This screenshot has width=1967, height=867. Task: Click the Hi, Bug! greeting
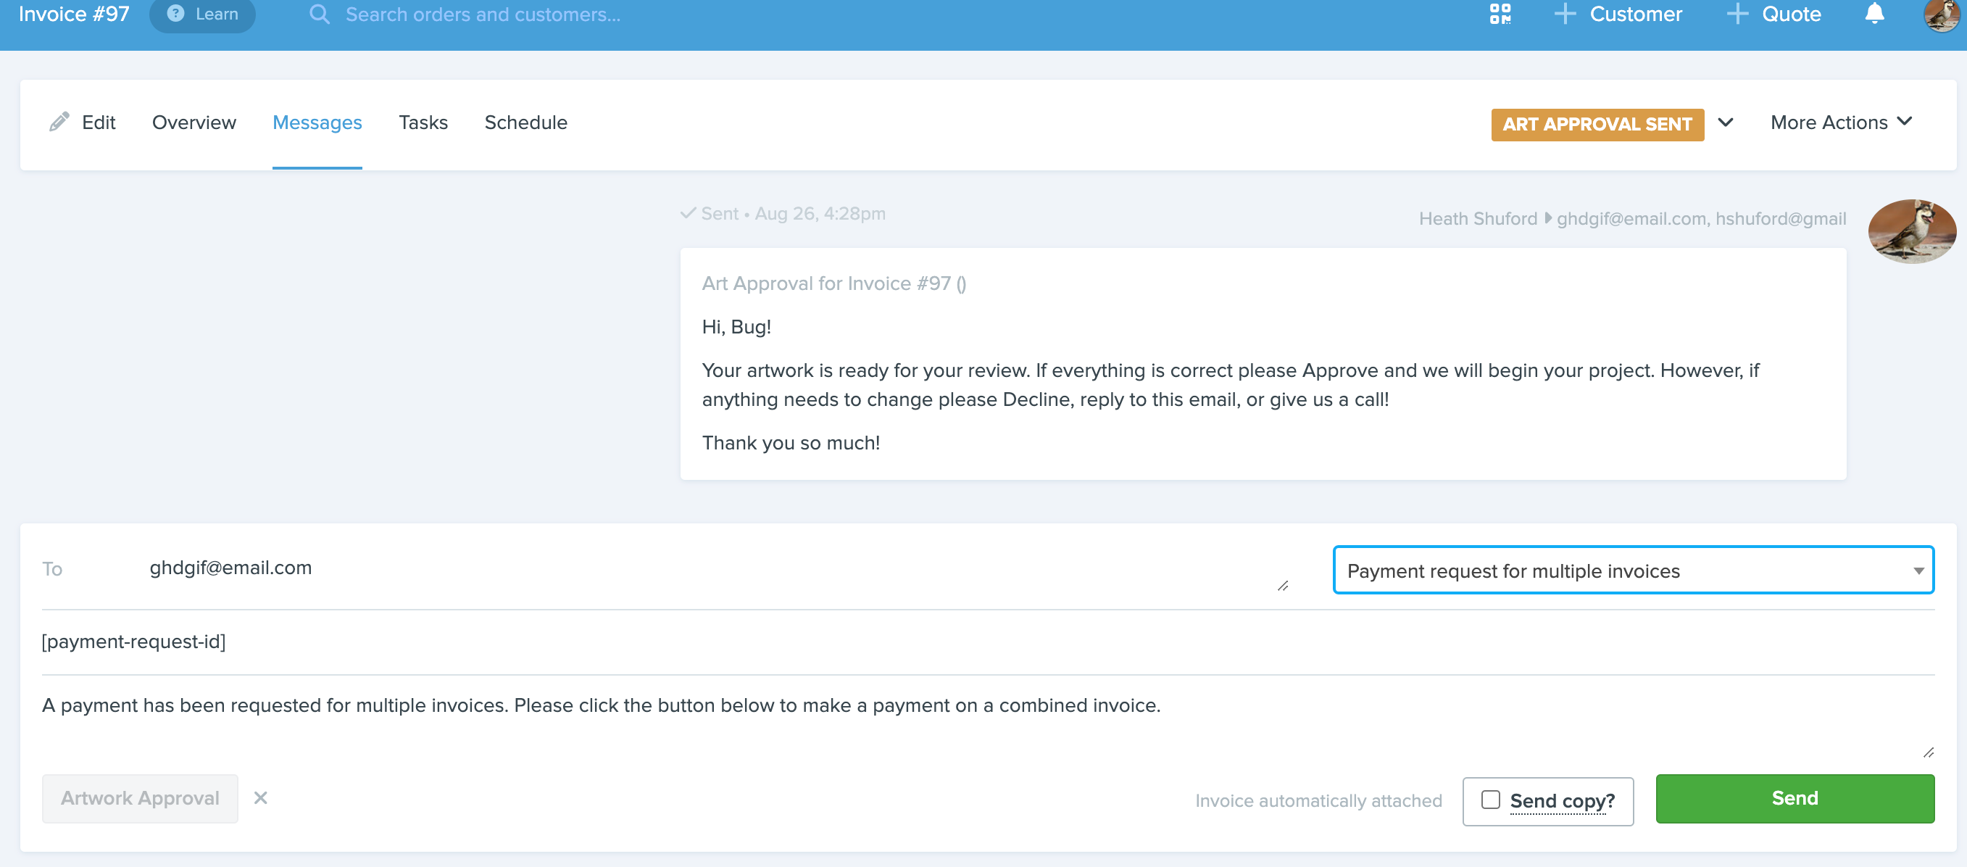736,327
